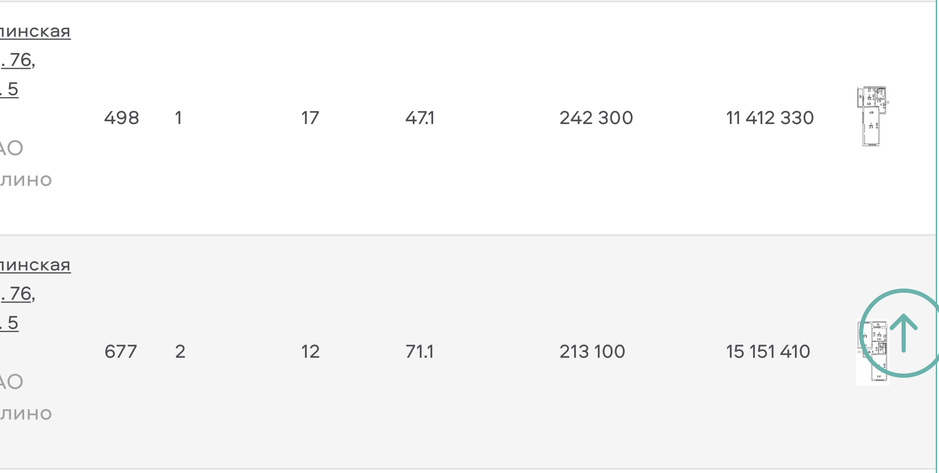Screen dimensions: 939x473
Task: Select apartment number 677 cell
Action: pyautogui.click(x=120, y=352)
